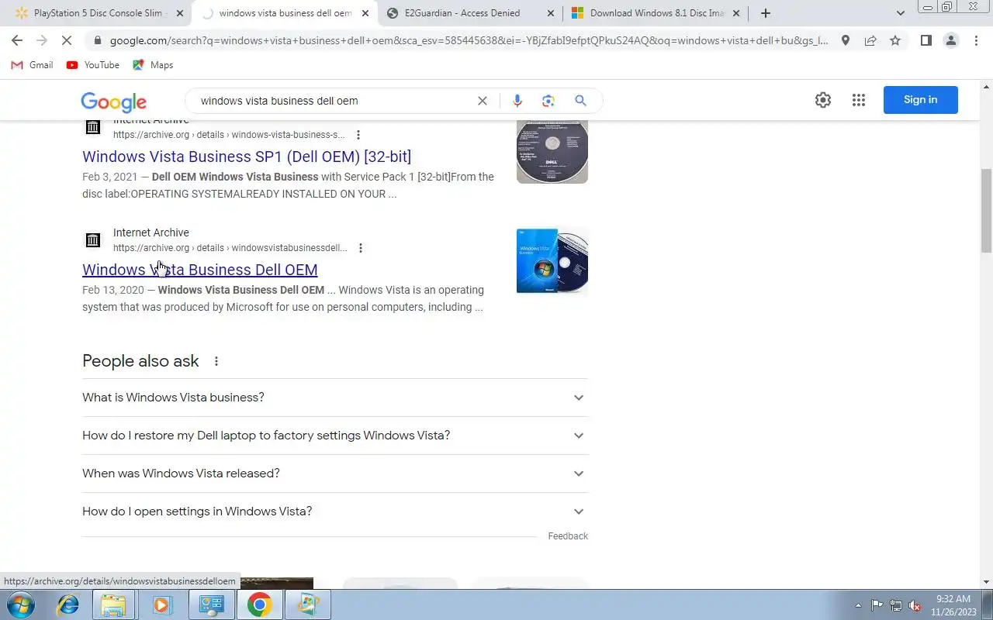This screenshot has height=620, width=993.
Task: Open Windows Vista Business SP1 (Dell OEM) link
Action: pos(247,157)
